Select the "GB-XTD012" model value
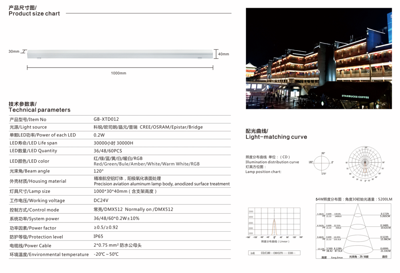Screen dimensions: 400x273 coord(106,119)
